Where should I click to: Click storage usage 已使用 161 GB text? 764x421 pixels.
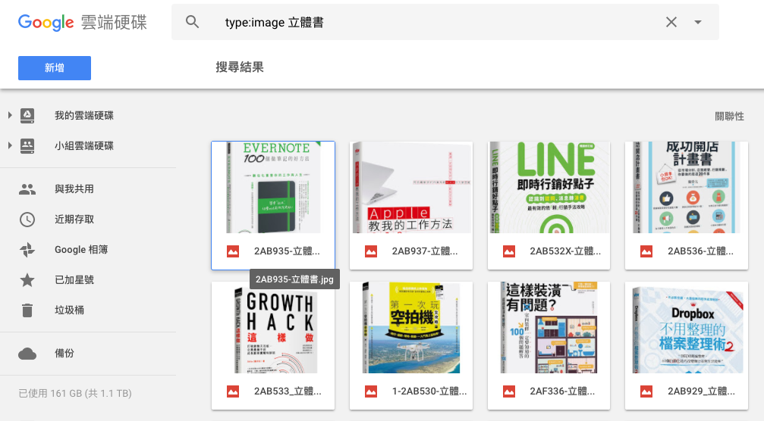pos(75,393)
